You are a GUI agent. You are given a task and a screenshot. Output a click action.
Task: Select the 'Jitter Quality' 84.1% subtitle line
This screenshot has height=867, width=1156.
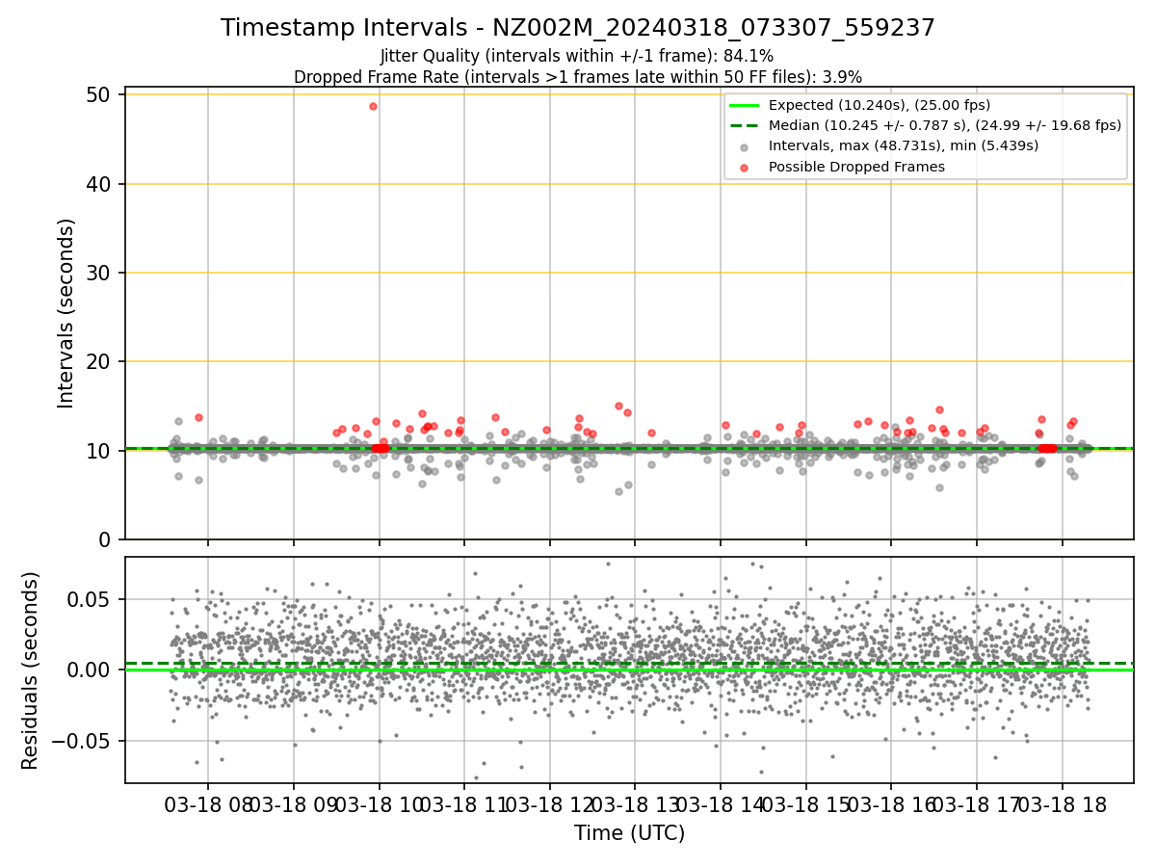(577, 56)
